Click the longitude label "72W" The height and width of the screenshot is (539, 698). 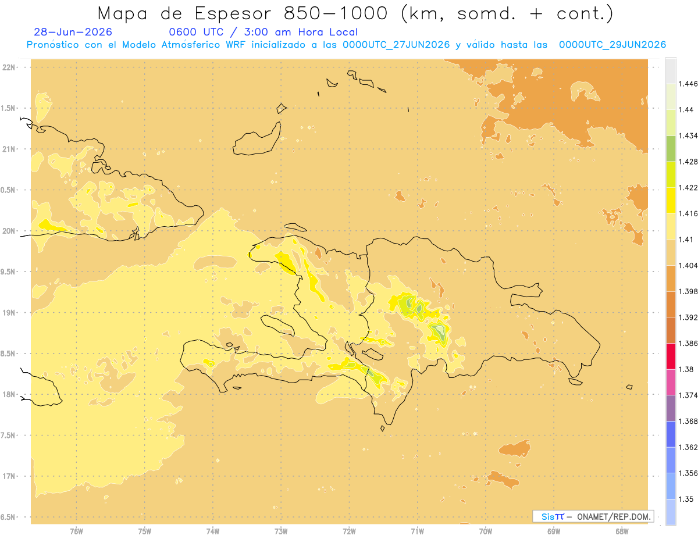click(349, 531)
